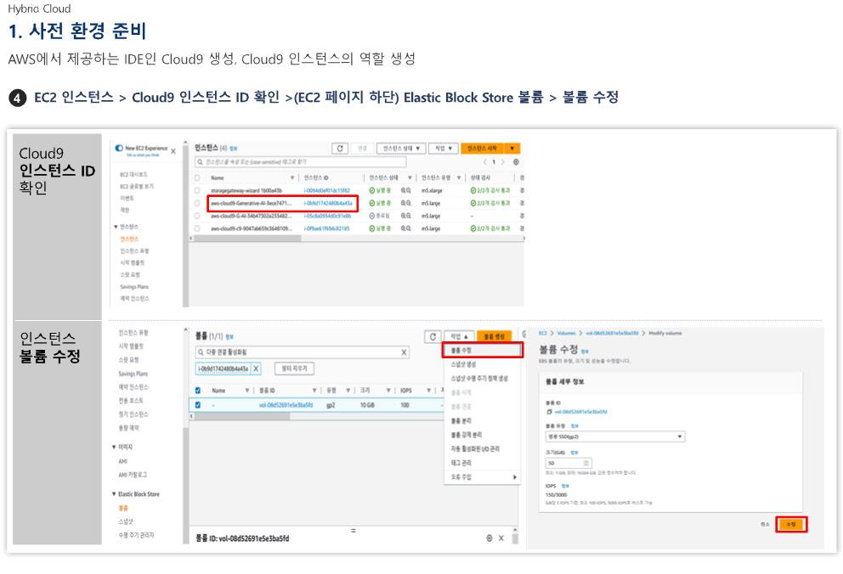Click the orange 수정 submit button
Viewport: 843px width, 574px height.
pos(791,524)
